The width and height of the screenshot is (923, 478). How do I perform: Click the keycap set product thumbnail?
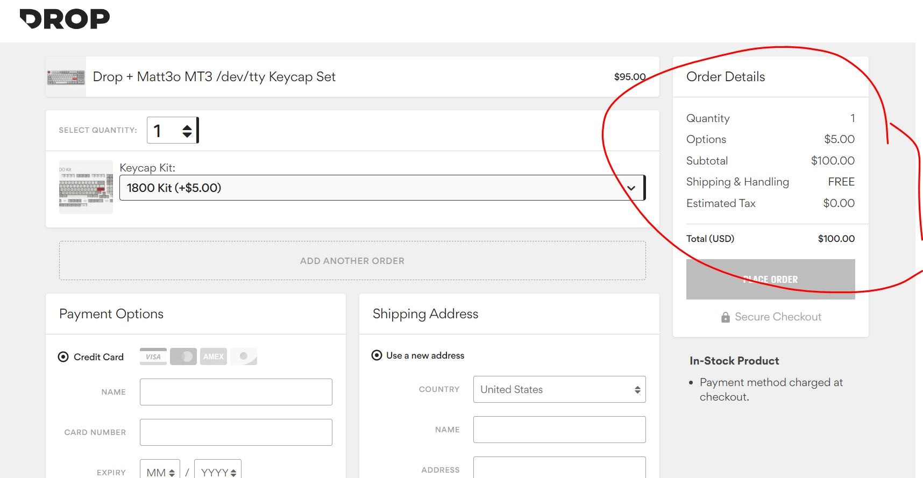(66, 77)
